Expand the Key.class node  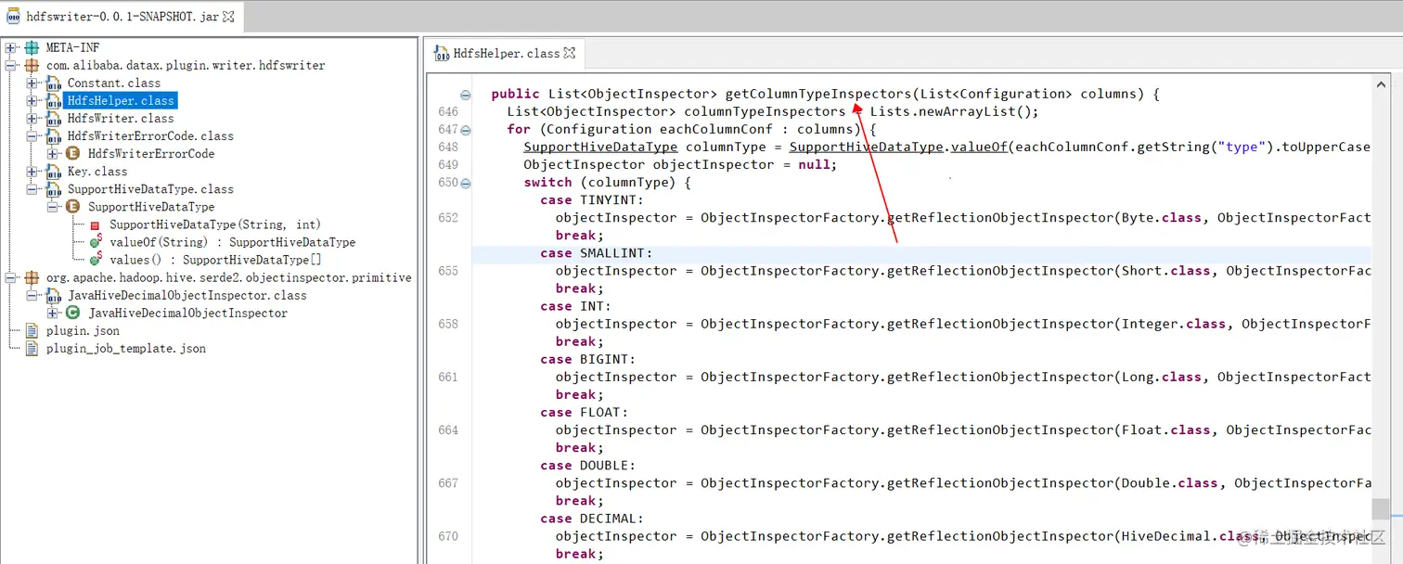32,171
